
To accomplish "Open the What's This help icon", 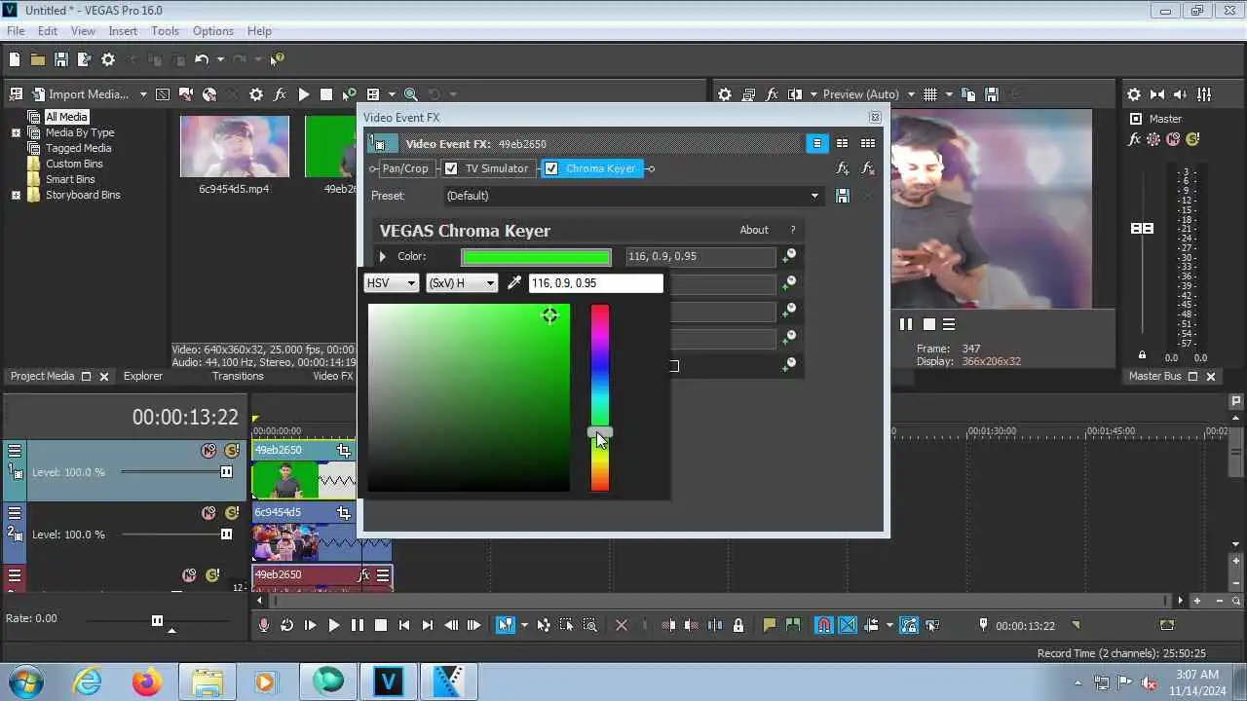I will [x=278, y=59].
